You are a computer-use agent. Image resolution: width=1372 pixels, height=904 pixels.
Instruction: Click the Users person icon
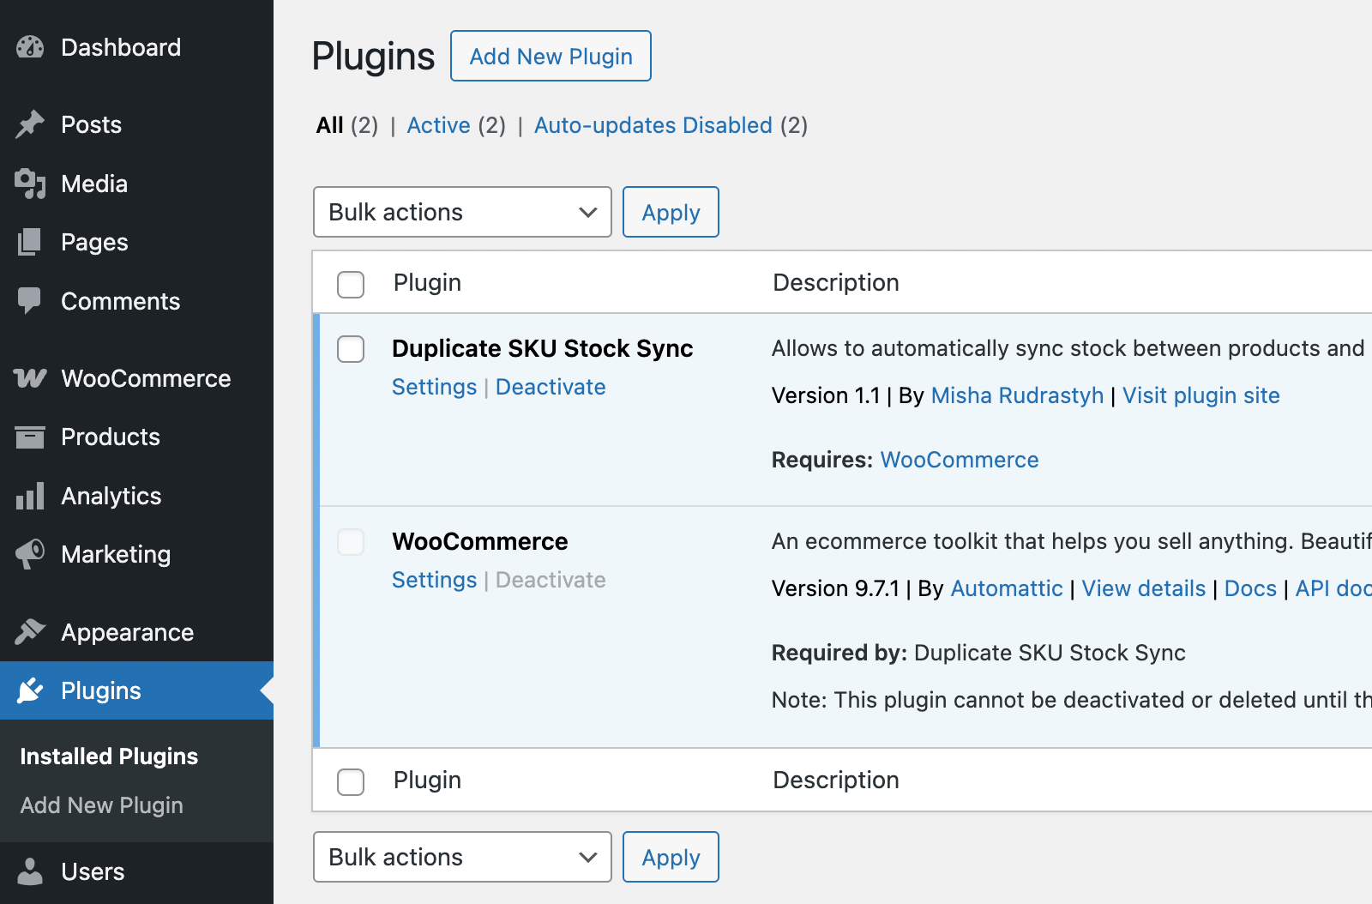30,871
